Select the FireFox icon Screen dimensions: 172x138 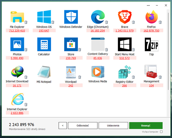pos(152,17)
